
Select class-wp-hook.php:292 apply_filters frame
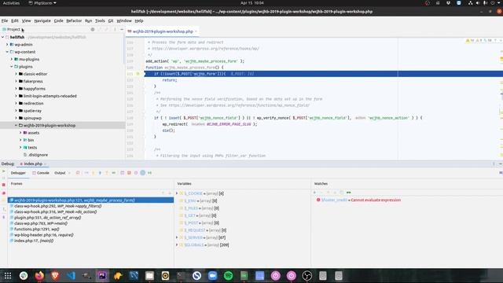(57, 206)
